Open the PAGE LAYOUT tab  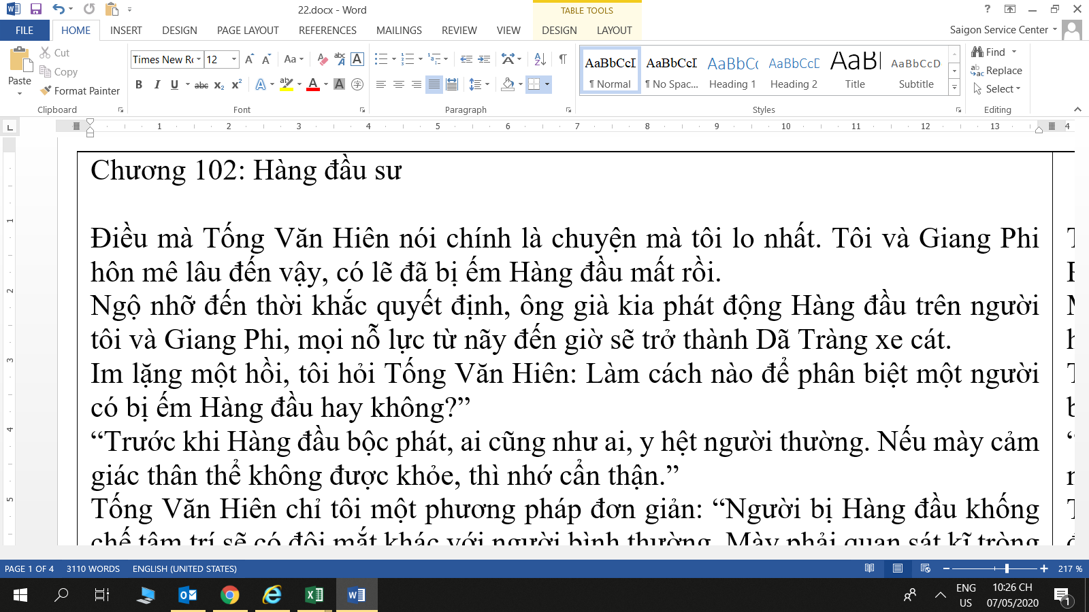click(x=248, y=31)
